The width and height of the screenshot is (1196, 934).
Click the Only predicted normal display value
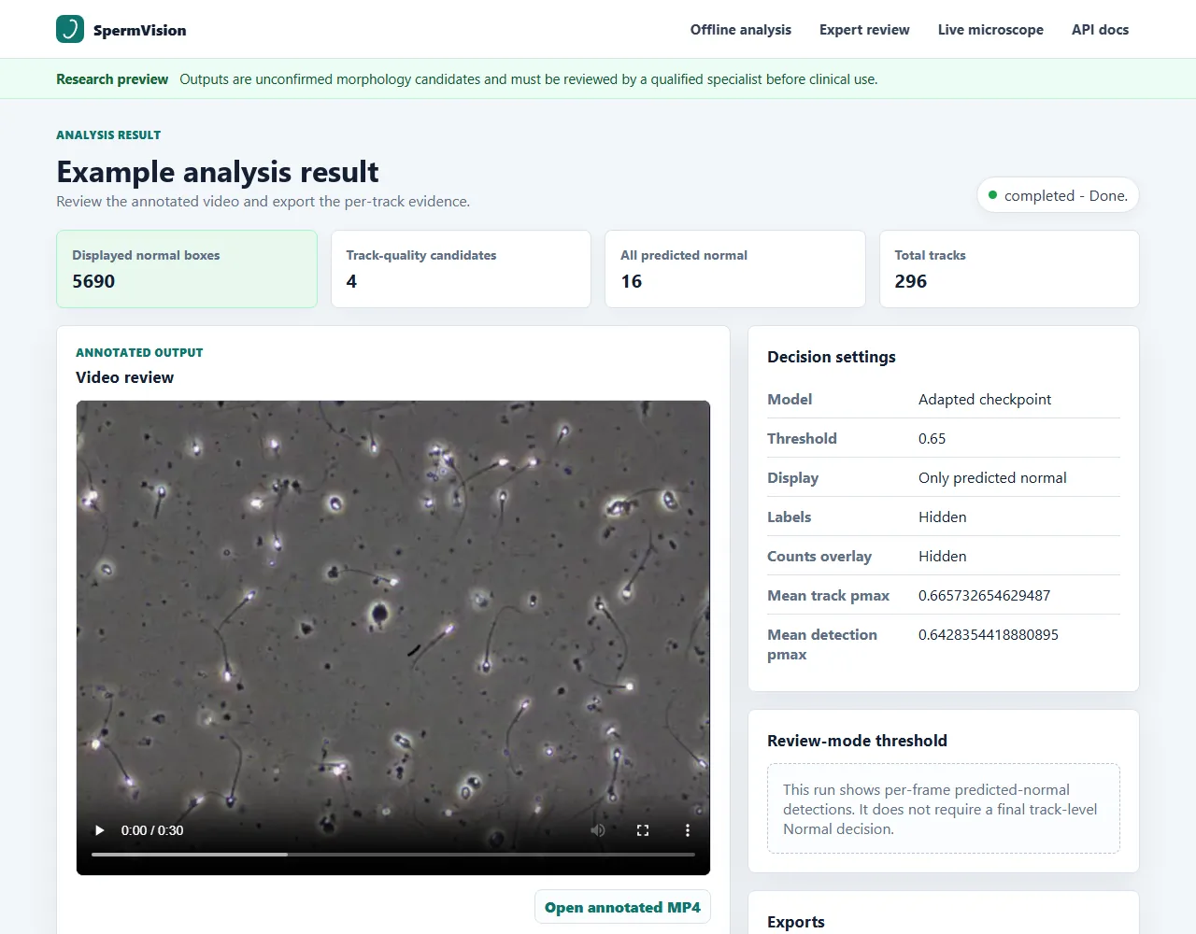[x=992, y=477]
